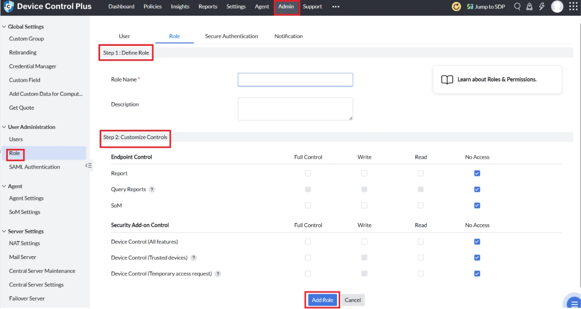The width and height of the screenshot is (581, 309).
Task: Click the lightning bolt quick actions icon
Action: (x=542, y=7)
